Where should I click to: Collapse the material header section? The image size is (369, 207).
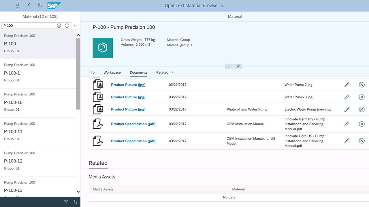(x=229, y=66)
